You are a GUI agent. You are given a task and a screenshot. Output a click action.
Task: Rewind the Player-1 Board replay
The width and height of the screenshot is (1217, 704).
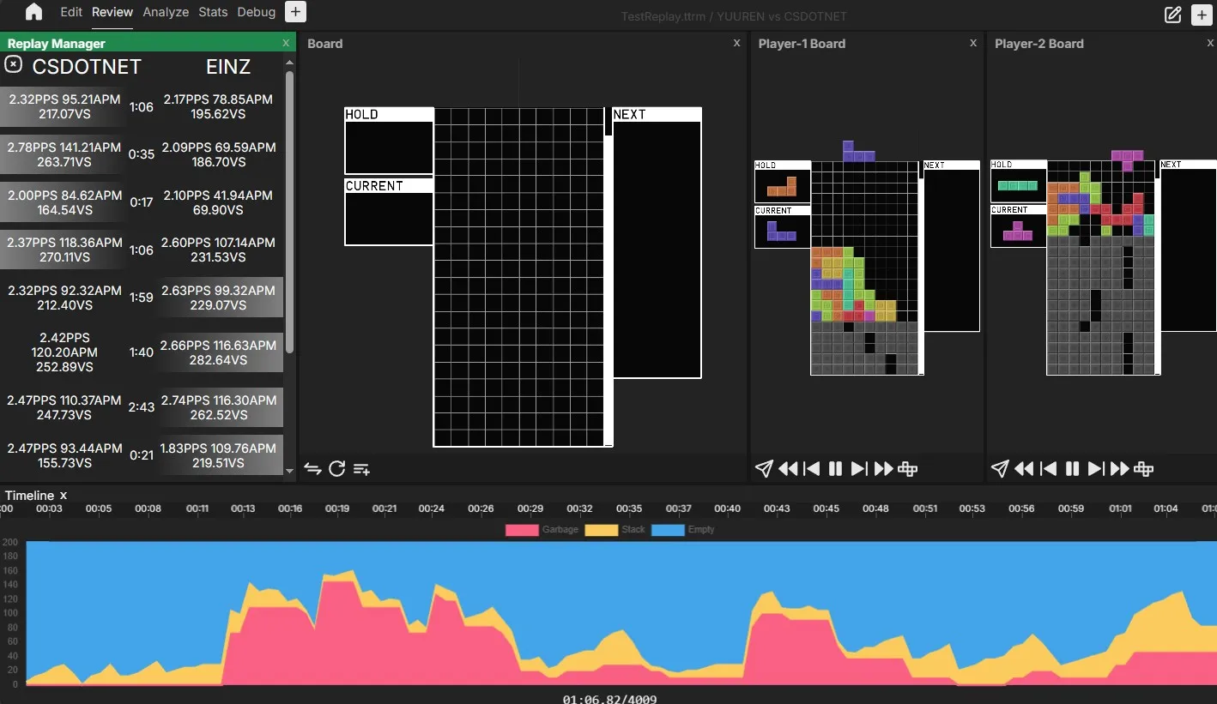click(788, 469)
